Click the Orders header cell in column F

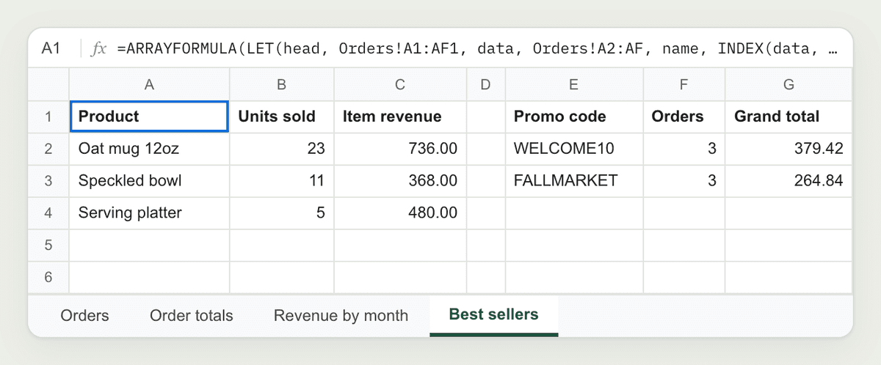(x=684, y=117)
